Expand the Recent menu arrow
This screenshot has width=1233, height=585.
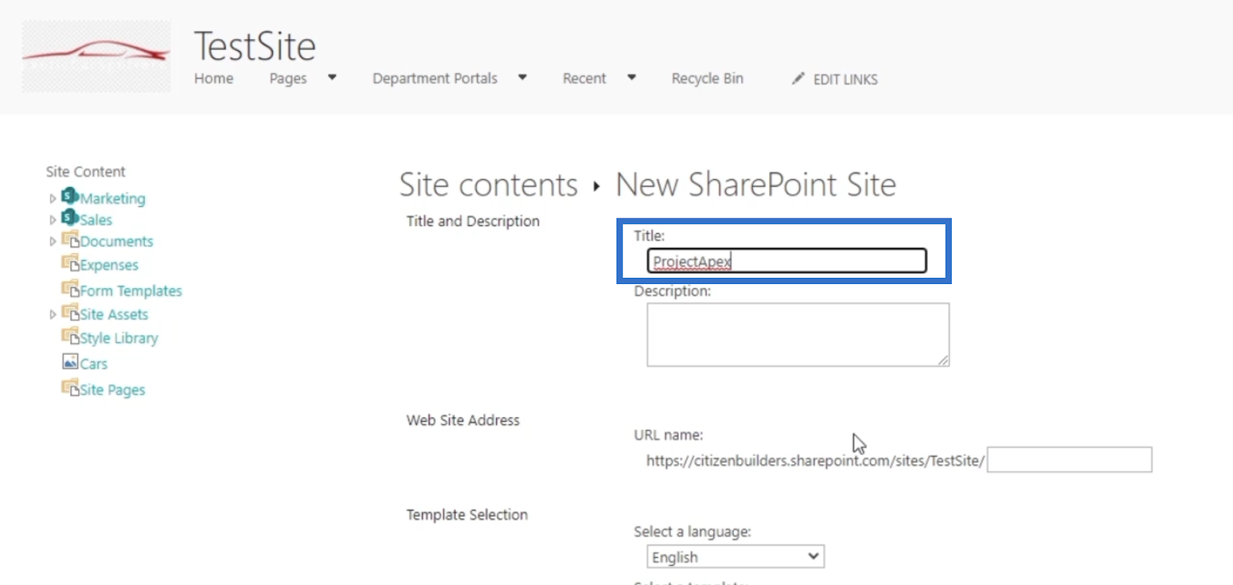(x=632, y=78)
